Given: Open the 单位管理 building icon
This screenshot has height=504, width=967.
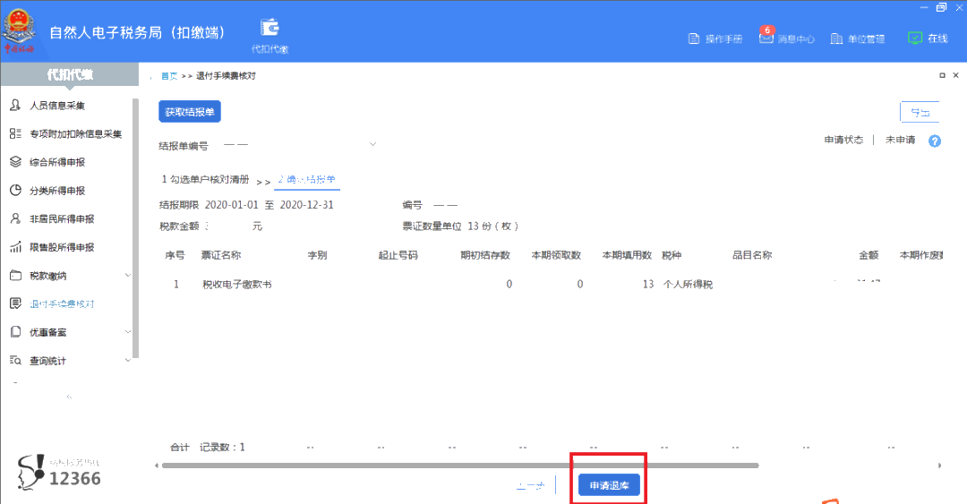Looking at the screenshot, I should [x=836, y=38].
